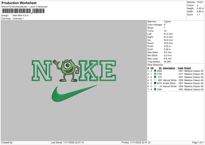Select the green swatch with 1345 stitches
Screen dimensions: 205x145
coord(155,89)
